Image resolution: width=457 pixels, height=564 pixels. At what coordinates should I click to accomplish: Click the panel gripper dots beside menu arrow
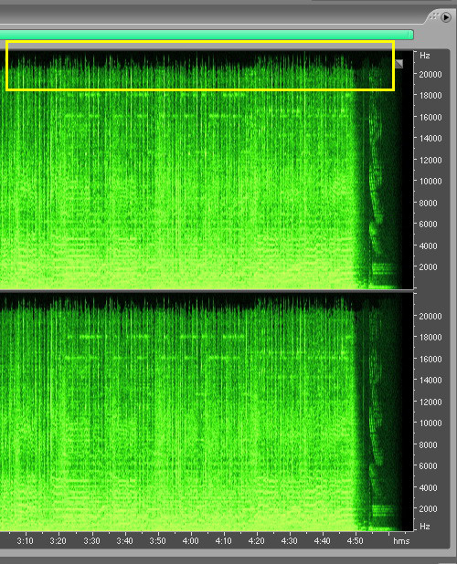coord(434,16)
